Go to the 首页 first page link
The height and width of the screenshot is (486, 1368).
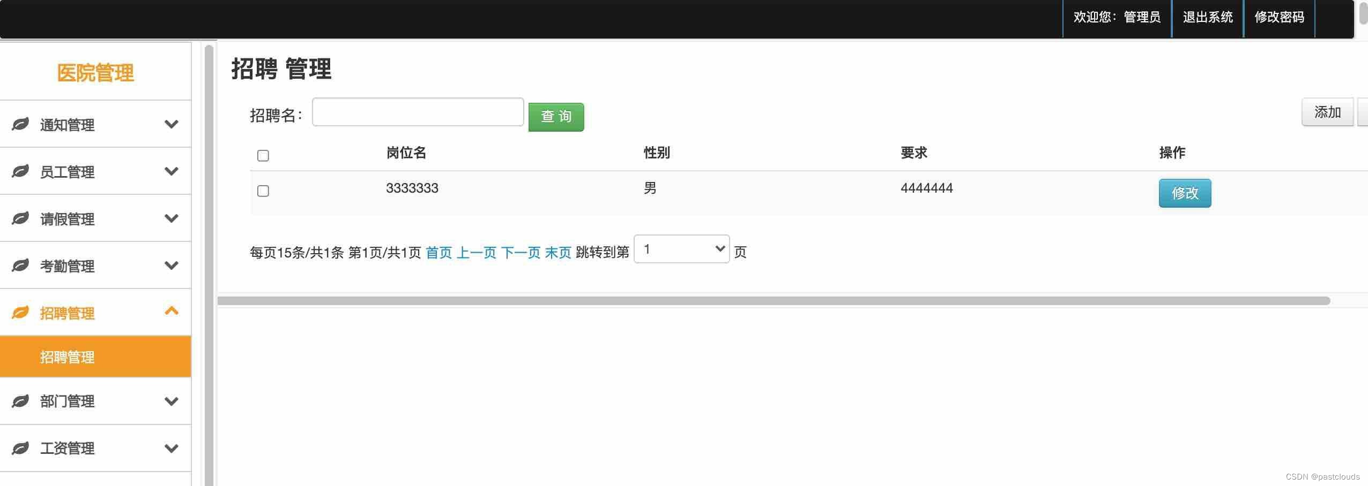(439, 253)
